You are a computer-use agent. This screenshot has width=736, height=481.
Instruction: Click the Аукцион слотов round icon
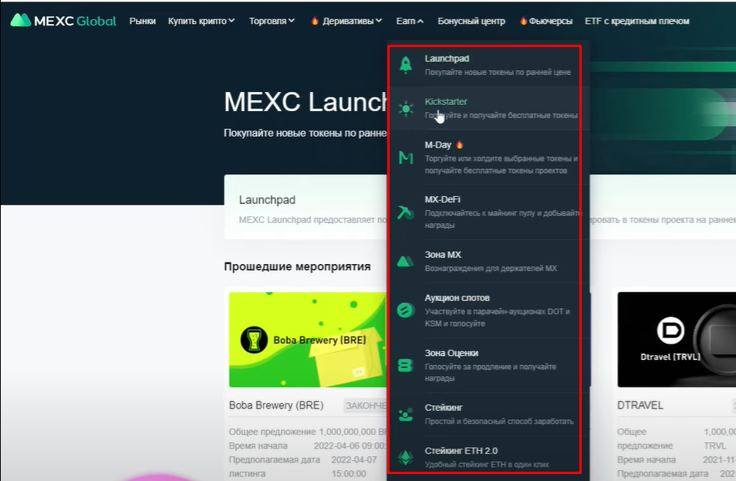(406, 310)
